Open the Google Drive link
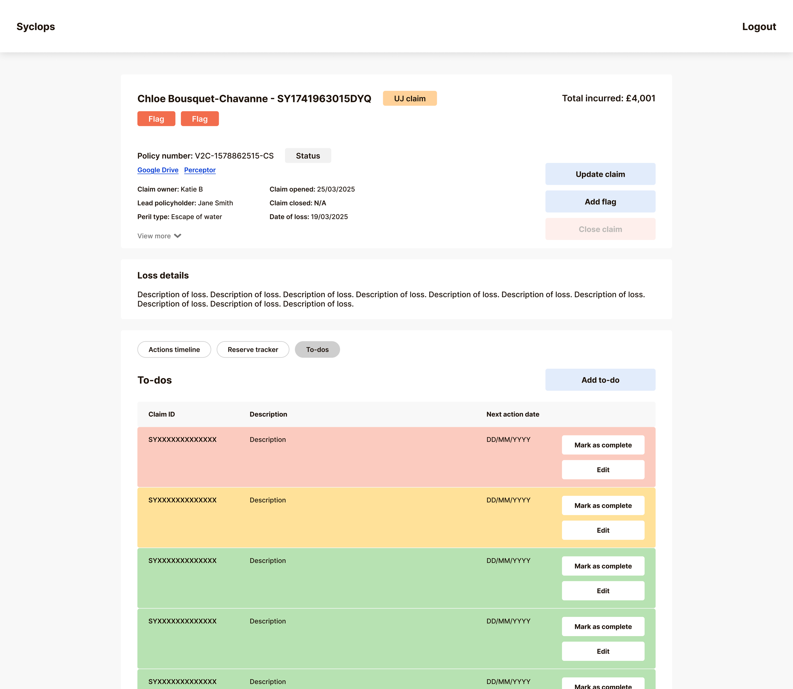Viewport: 793px width, 689px height. pos(158,170)
